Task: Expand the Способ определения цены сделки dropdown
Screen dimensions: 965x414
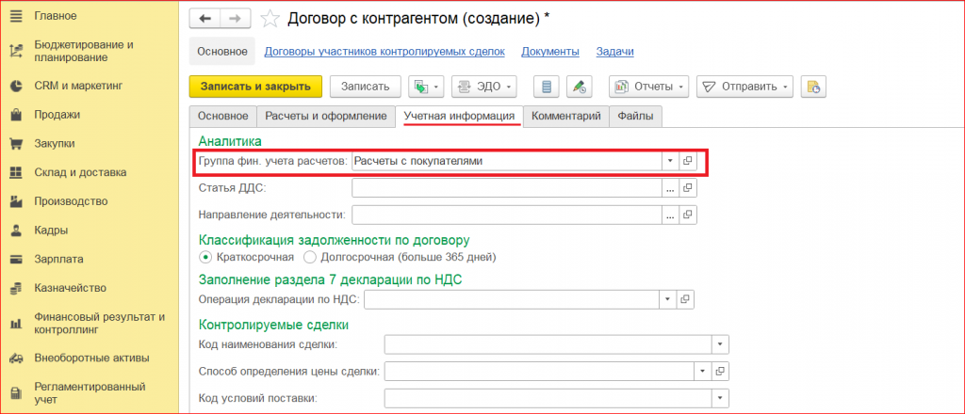Action: (703, 371)
